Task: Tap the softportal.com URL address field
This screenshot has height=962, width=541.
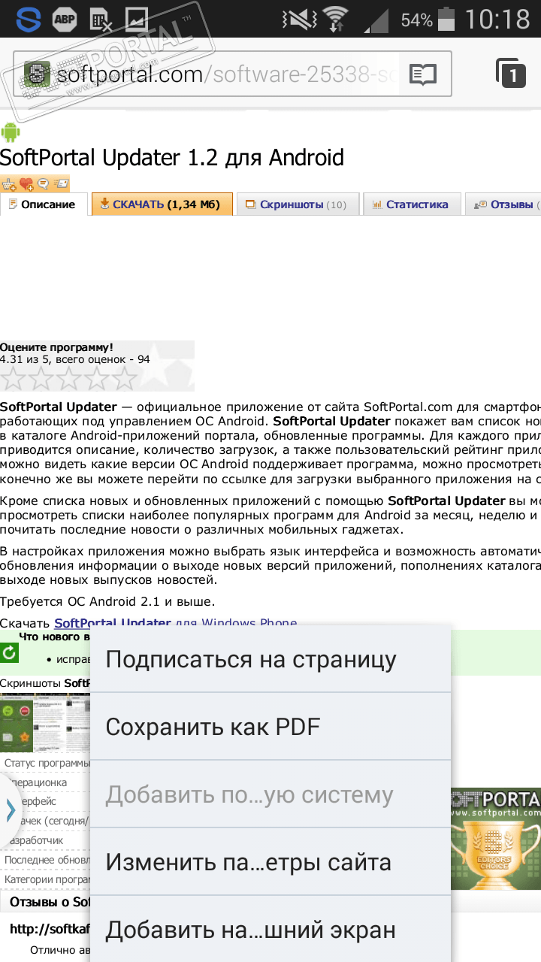Action: 232,74
